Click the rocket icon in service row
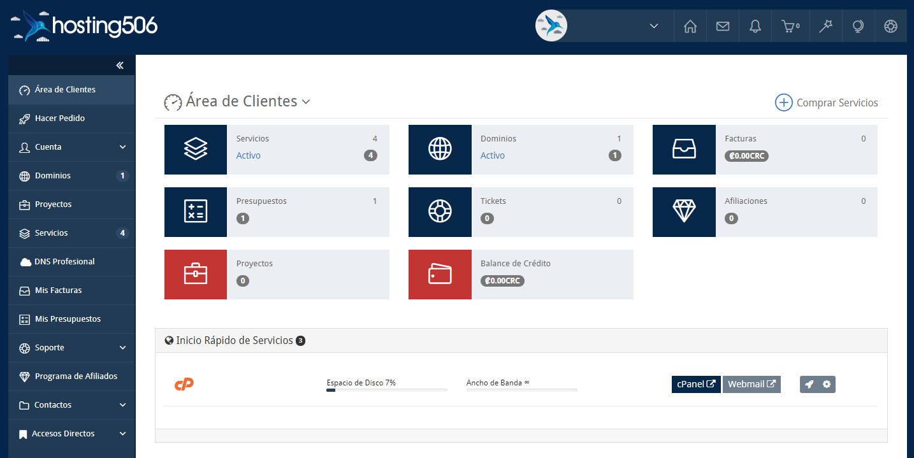The height and width of the screenshot is (458, 914). coord(809,384)
